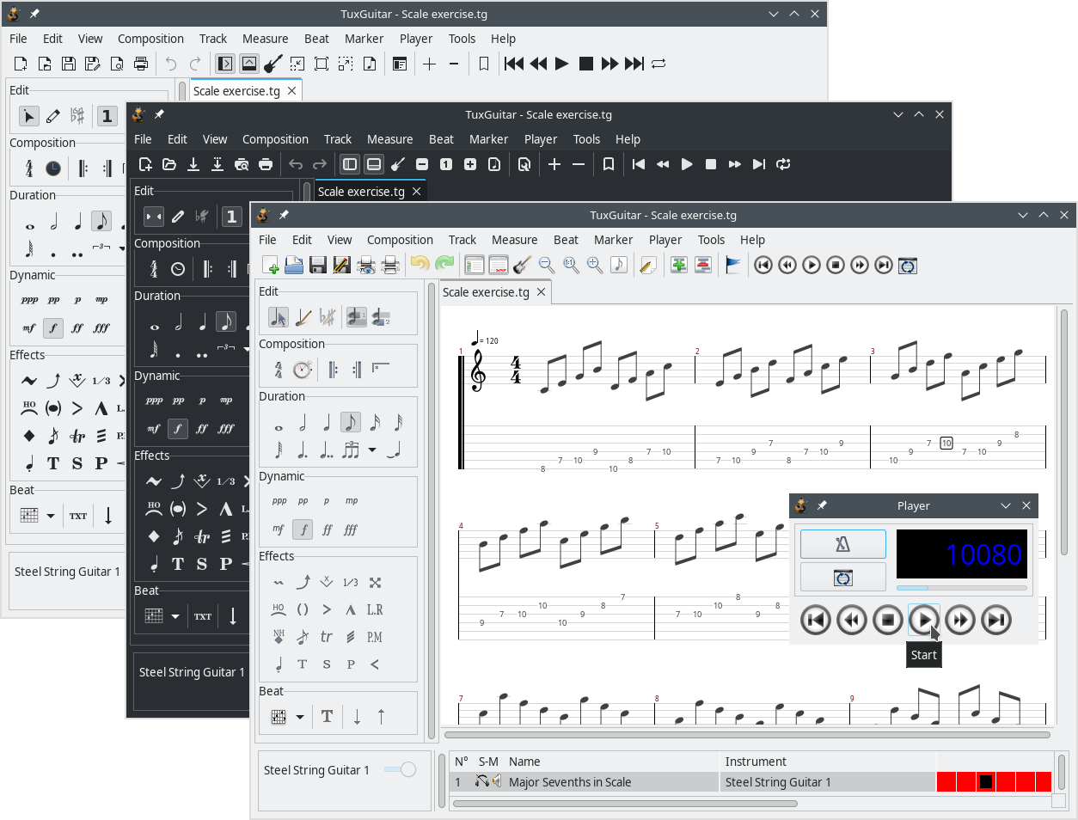The image size is (1078, 820).
Task: Open the Measure menu in back window
Action: [265, 39]
